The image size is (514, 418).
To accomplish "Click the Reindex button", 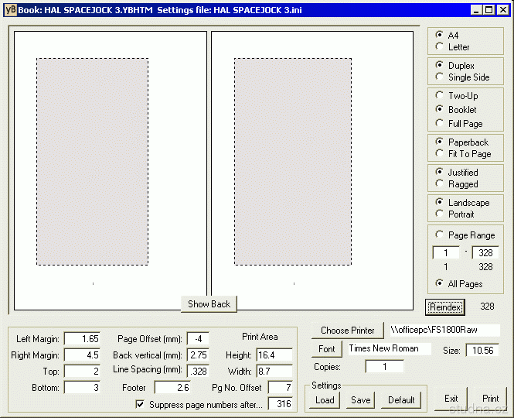I will point(445,307).
